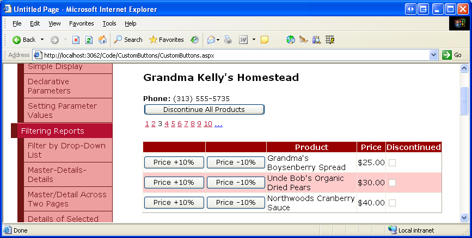The image size is (472, 238).
Task: Click Price -10% for Uncle Bob's Organic Dried Pears
Action: (x=236, y=183)
